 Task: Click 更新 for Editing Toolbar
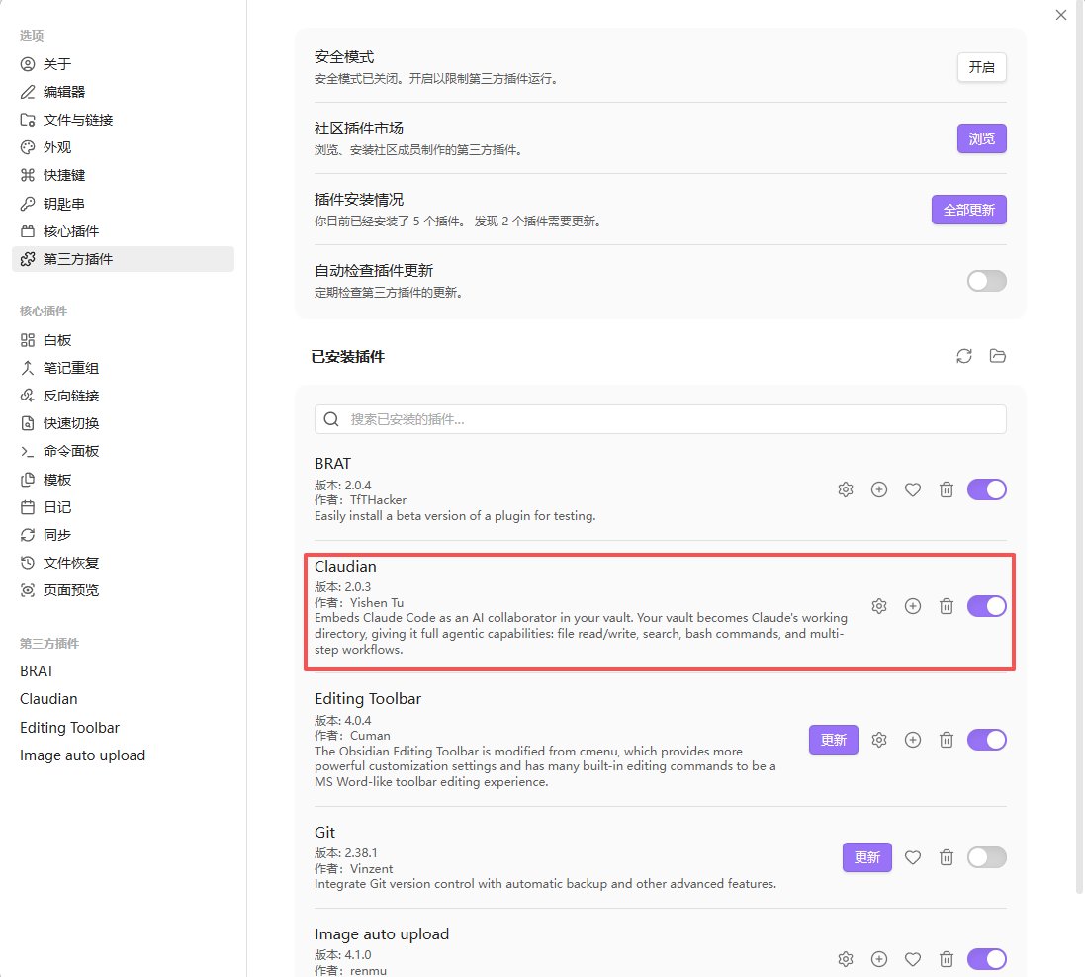coord(833,740)
